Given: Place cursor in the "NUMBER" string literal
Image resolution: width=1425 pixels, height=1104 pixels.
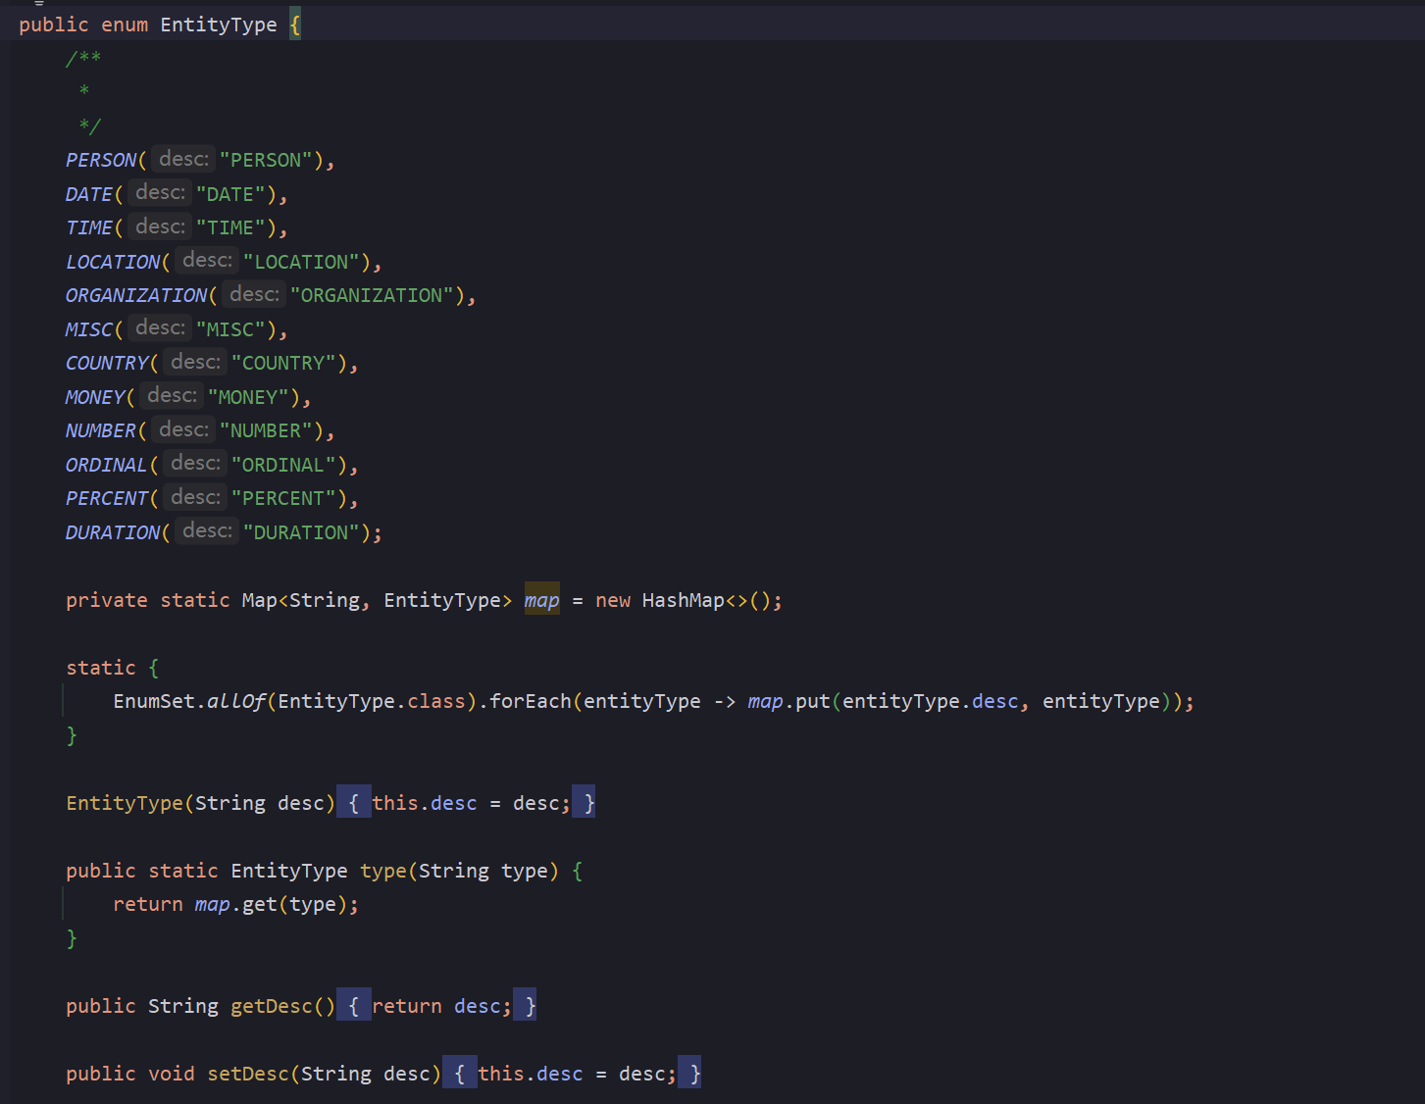Looking at the screenshot, I should pyautogui.click(x=266, y=430).
